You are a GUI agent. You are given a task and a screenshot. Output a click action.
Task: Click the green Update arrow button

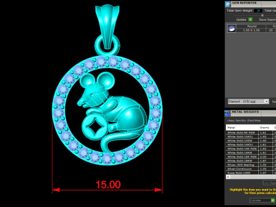coord(250,20)
